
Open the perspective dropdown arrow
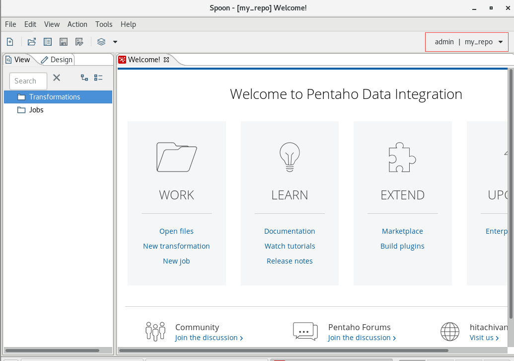pyautogui.click(x=115, y=42)
